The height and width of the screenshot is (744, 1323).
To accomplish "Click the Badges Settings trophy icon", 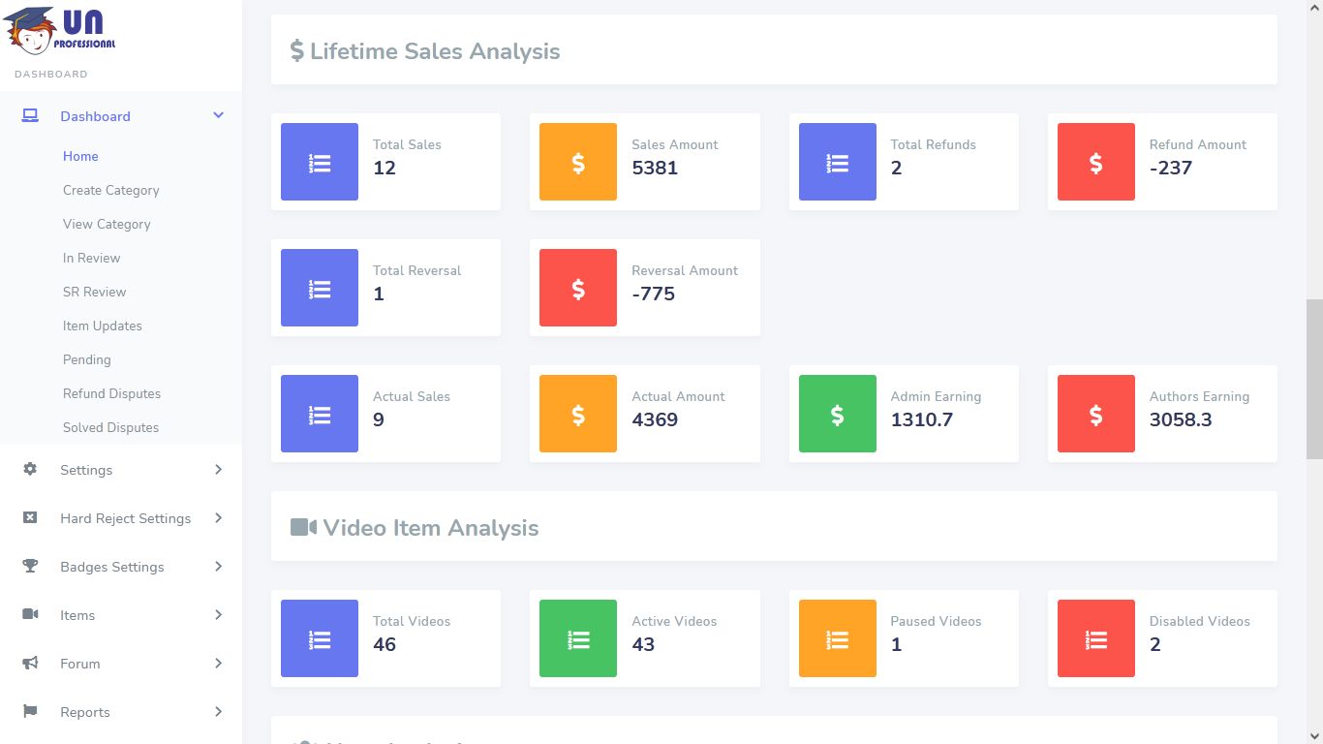I will click(x=30, y=567).
